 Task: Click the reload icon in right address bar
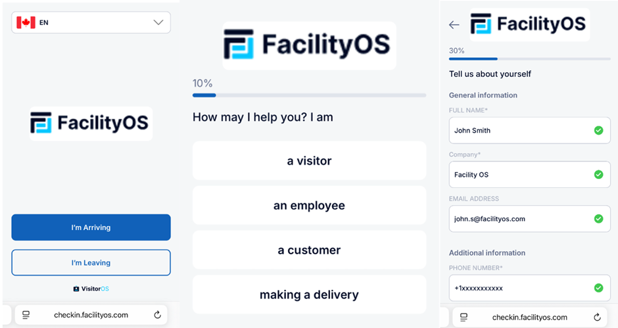pos(597,317)
